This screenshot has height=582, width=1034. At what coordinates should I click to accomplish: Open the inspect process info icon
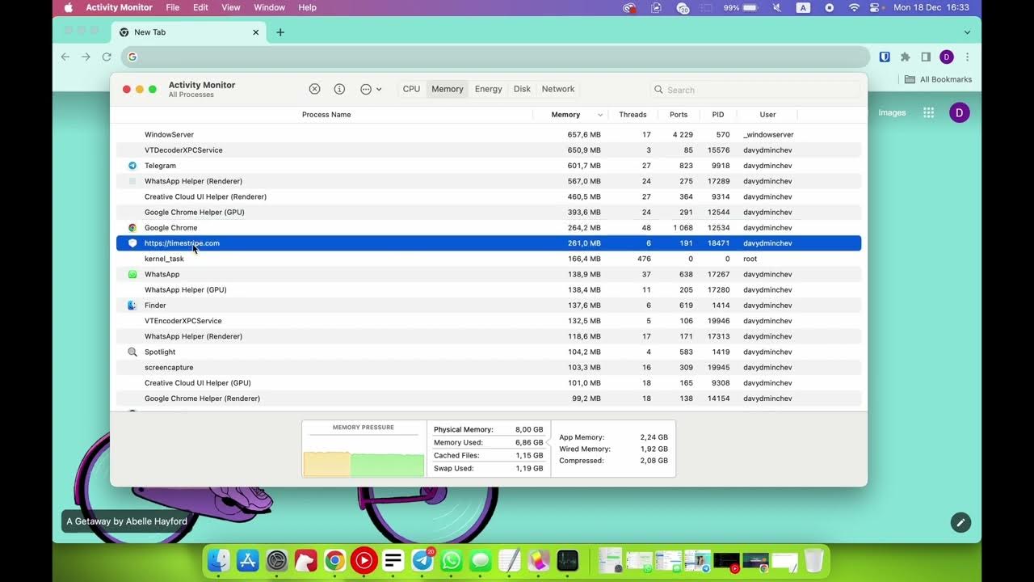tap(339, 89)
